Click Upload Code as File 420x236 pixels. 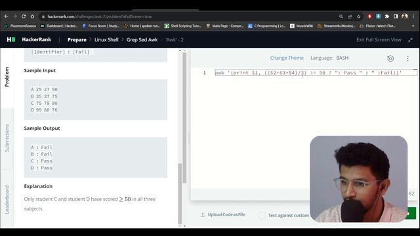(x=223, y=214)
